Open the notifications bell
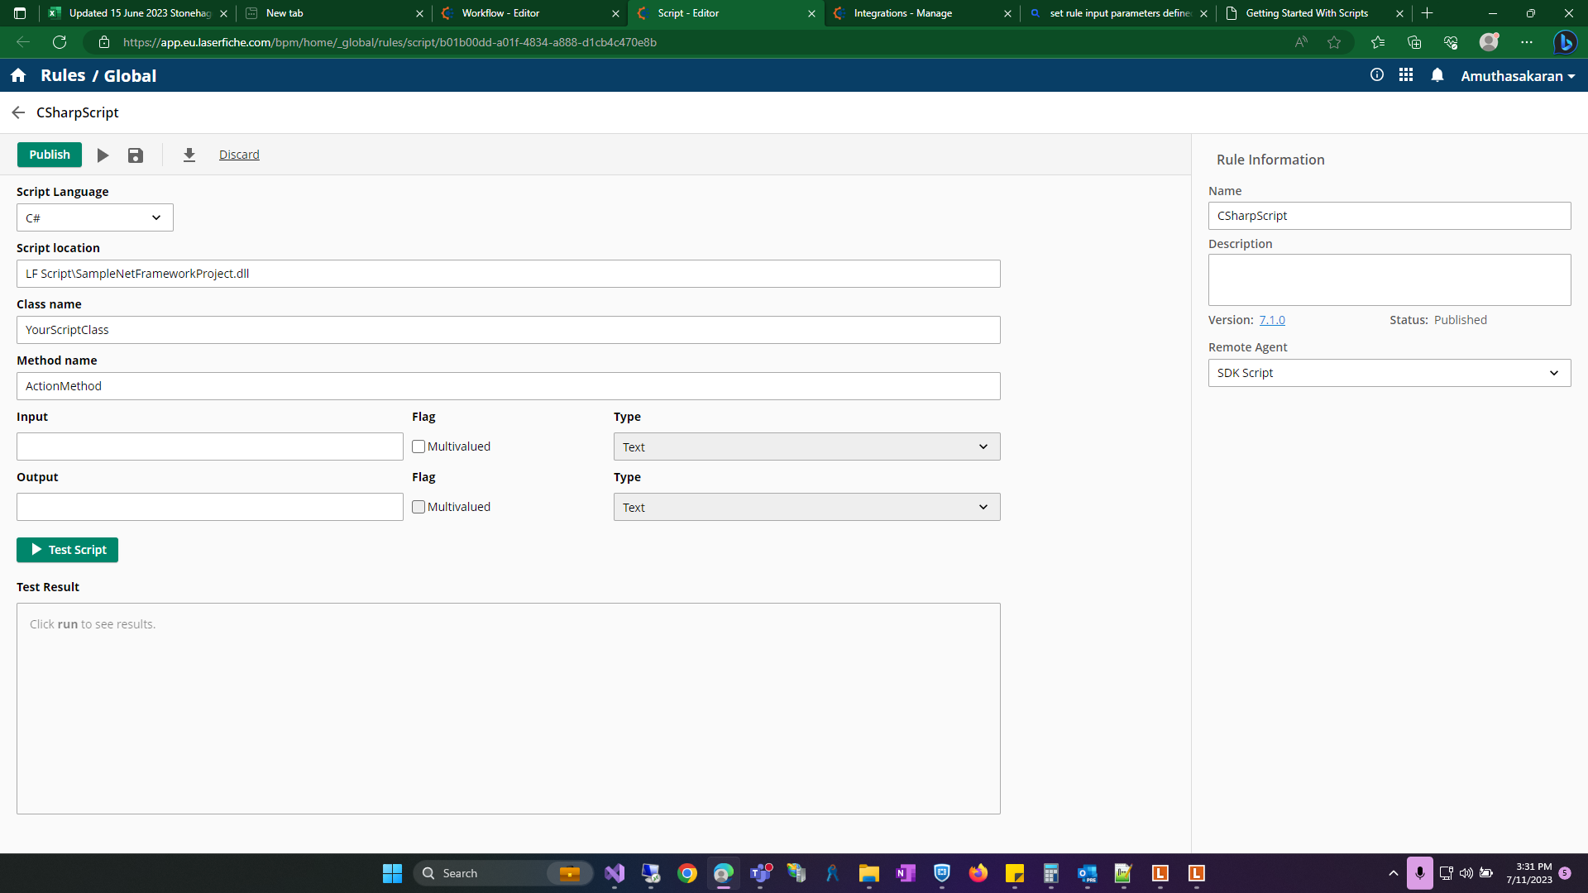The height and width of the screenshot is (893, 1588). coord(1437,75)
